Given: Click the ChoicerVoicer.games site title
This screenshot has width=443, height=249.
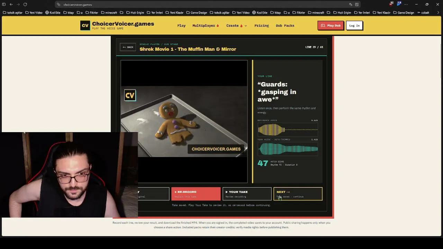Looking at the screenshot, I should 123,24.
